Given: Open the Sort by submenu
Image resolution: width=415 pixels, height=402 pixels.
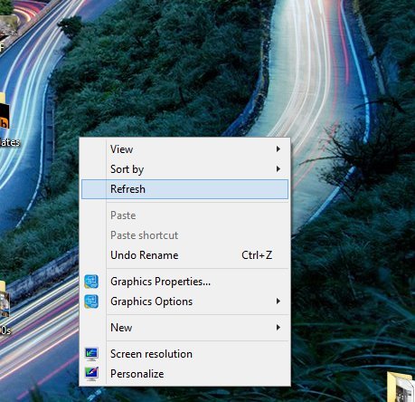Looking at the screenshot, I should point(184,169).
